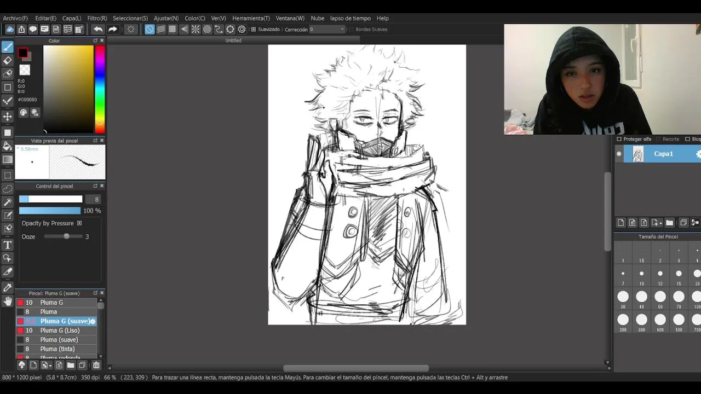Open the color palette icon in Color panel
The height and width of the screenshot is (394, 701).
click(24, 112)
